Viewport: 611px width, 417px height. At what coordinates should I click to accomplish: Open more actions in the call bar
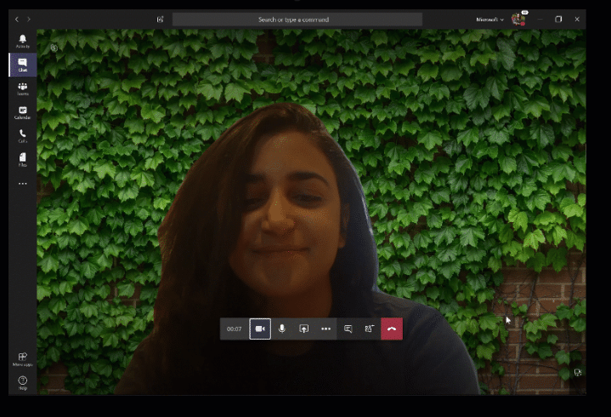(325, 328)
